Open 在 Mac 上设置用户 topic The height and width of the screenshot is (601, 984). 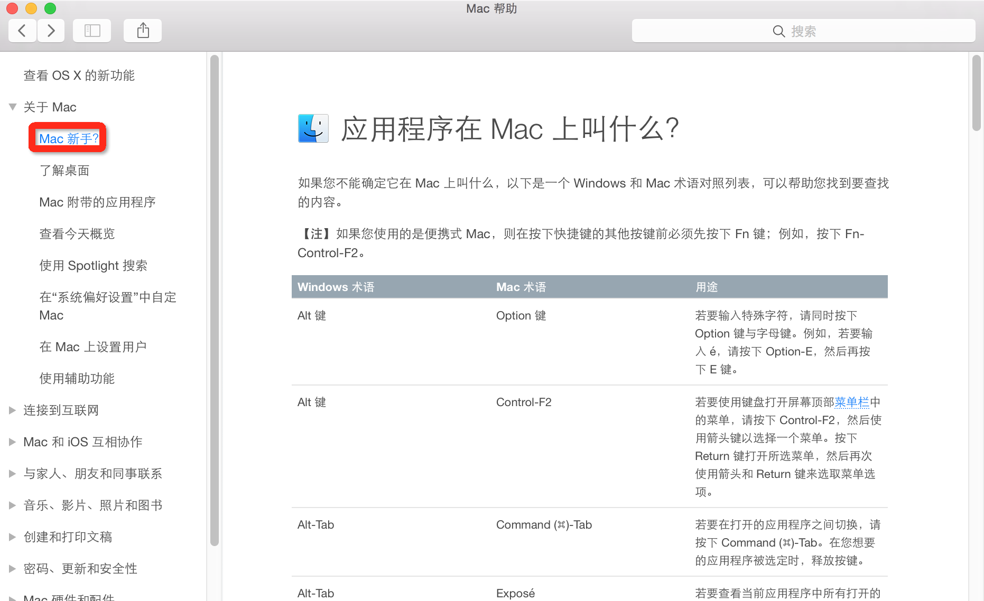click(x=93, y=347)
